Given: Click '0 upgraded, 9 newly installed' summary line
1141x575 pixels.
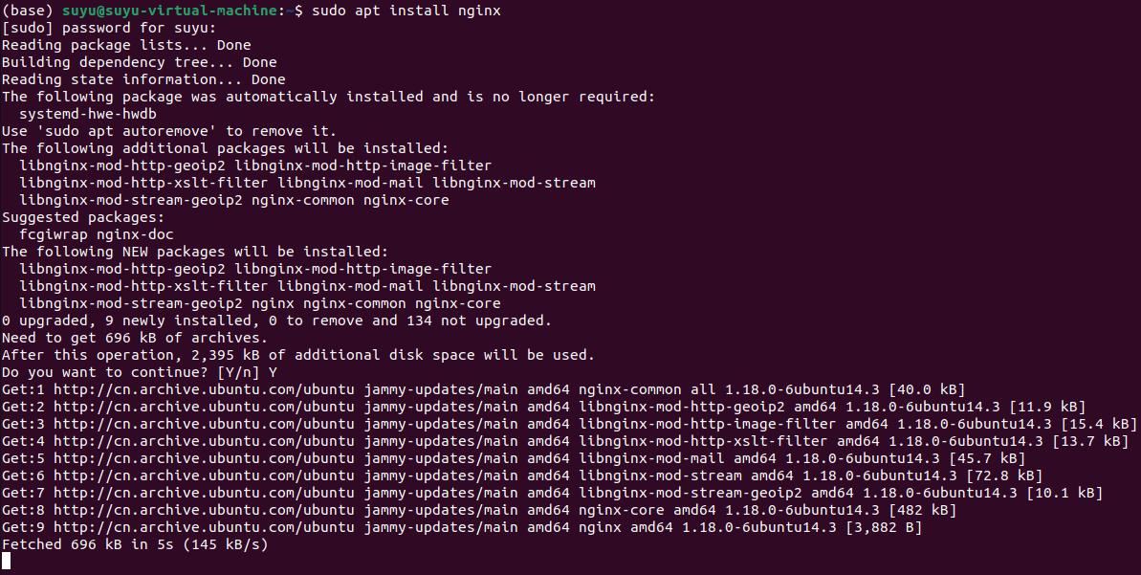Looking at the screenshot, I should pos(277,321).
